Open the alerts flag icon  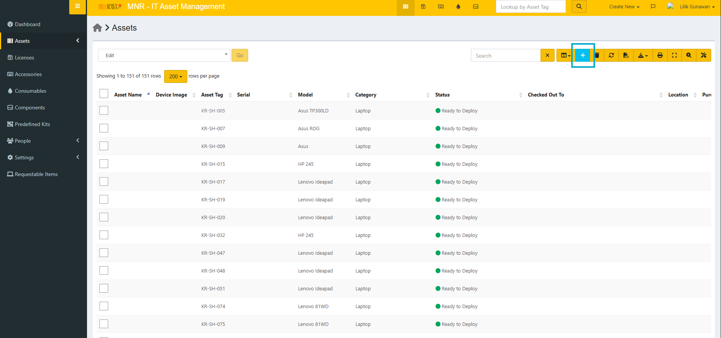(653, 6)
